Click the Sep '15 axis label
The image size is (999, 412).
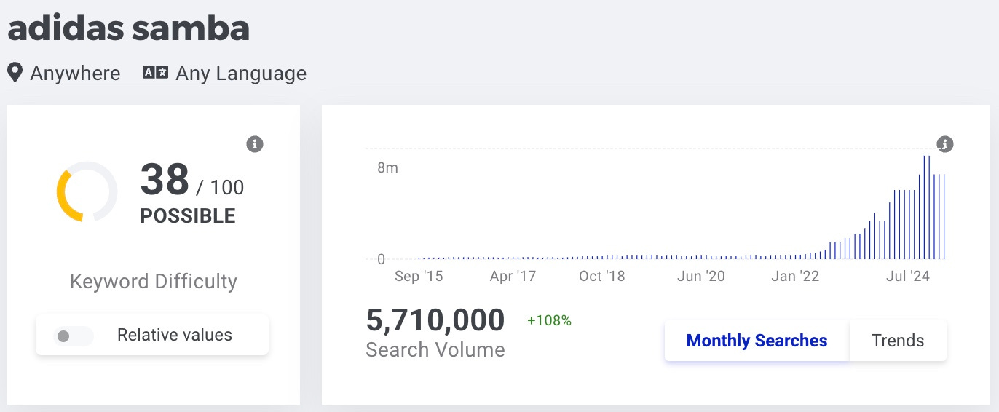[x=419, y=277]
